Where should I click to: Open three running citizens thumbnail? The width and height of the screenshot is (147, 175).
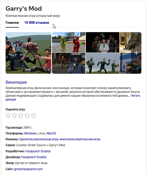pyautogui.click(x=102, y=63)
